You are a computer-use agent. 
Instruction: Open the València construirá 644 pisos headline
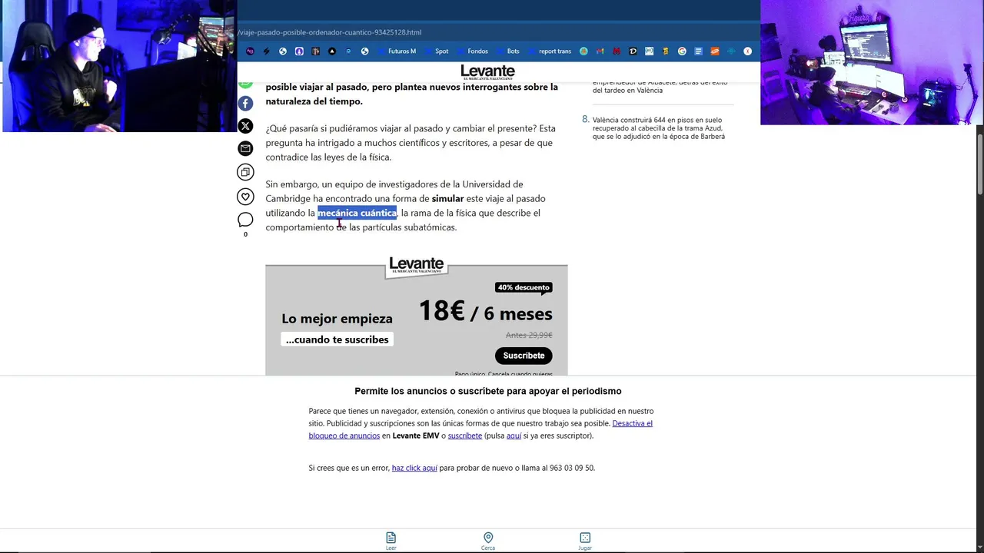(x=658, y=128)
